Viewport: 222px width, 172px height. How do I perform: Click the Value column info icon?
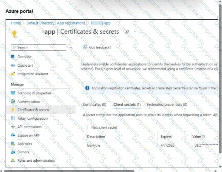[203, 137]
